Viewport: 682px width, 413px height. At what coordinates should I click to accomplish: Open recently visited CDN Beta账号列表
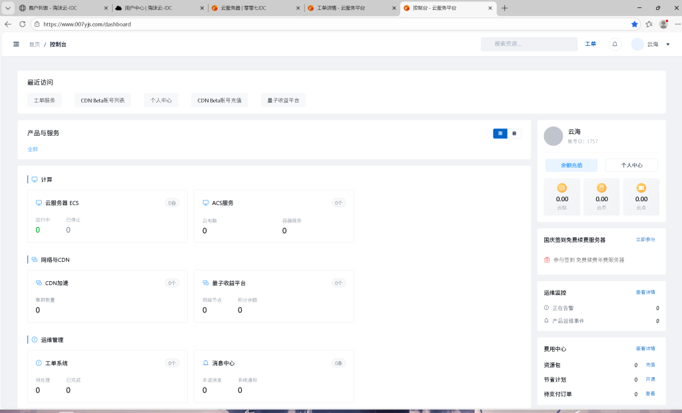(103, 100)
